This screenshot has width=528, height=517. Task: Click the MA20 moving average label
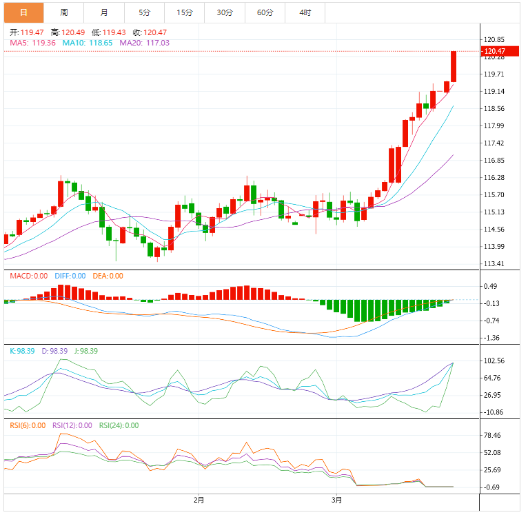click(144, 43)
